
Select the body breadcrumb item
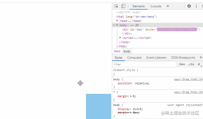pos(127,51)
